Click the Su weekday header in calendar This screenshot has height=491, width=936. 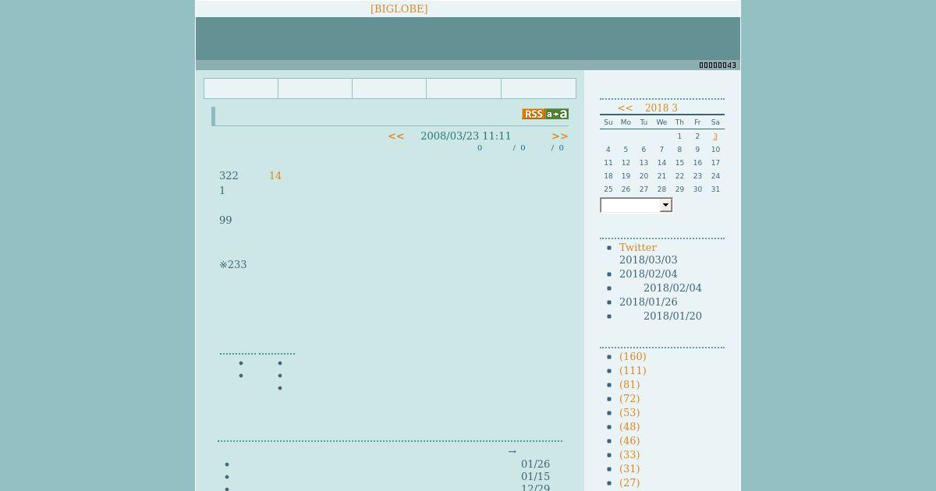(608, 122)
